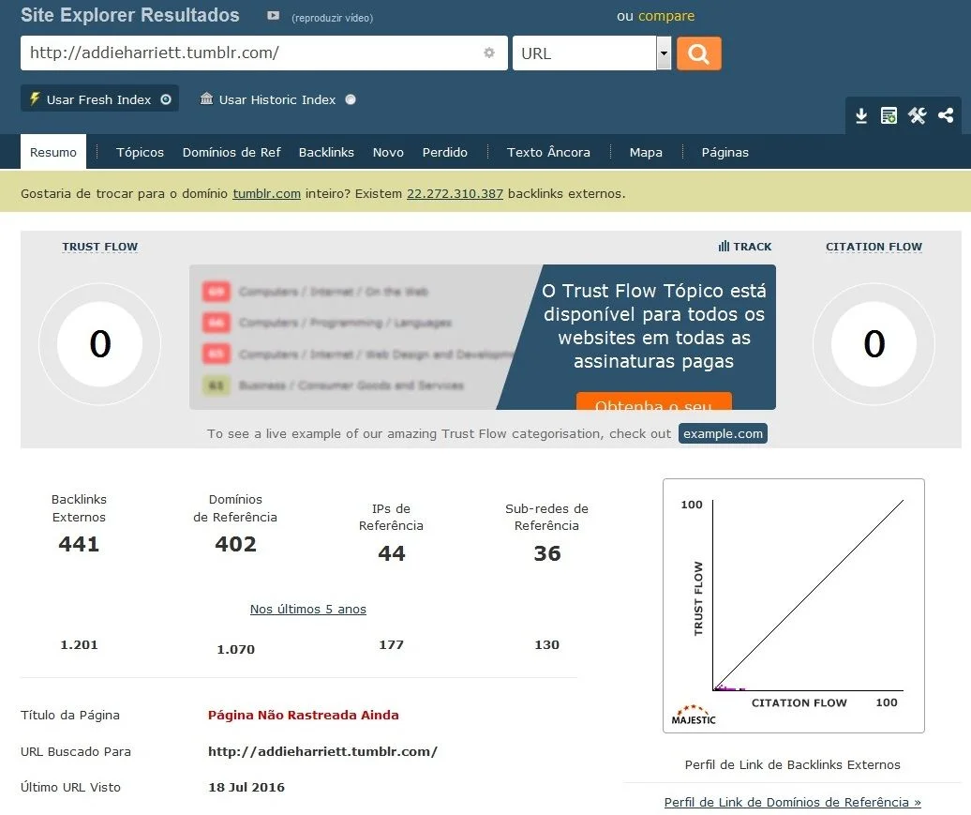The width and height of the screenshot is (971, 815).
Task: Open the URL type dropdown arrow
Action: coord(664,53)
